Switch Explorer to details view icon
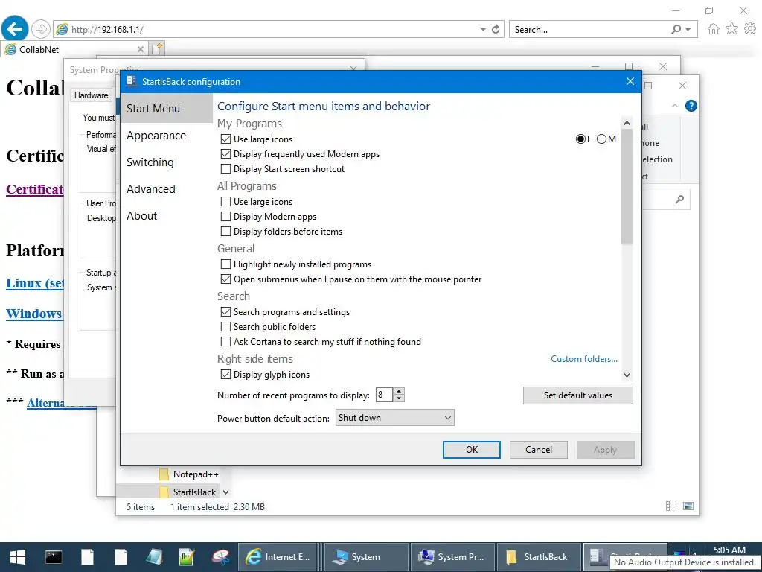Viewport: 762px width, 572px height. tap(672, 506)
